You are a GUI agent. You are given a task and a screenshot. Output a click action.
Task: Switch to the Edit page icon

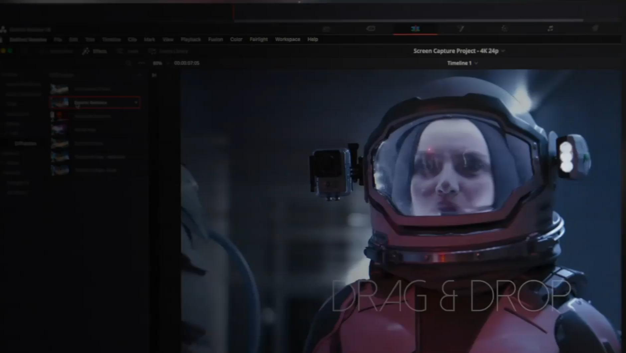tap(415, 29)
